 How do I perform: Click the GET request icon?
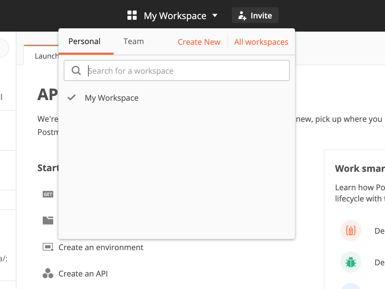tap(48, 194)
